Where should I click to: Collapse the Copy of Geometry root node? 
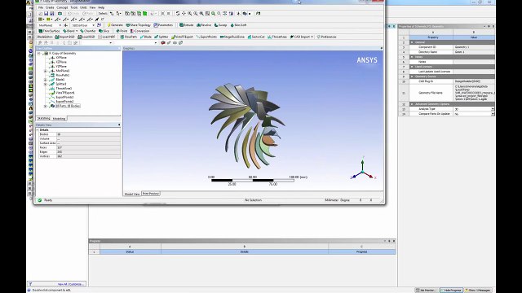click(39, 54)
